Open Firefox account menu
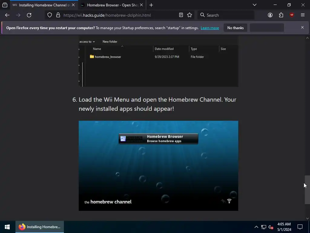The width and height of the screenshot is (310, 233). click(270, 15)
